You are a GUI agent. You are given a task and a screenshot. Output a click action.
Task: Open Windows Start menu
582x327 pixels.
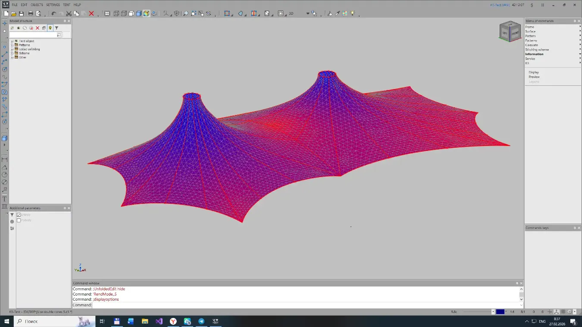[x=6, y=321]
